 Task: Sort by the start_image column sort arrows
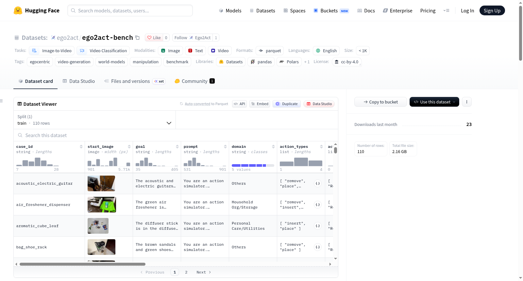click(x=129, y=147)
